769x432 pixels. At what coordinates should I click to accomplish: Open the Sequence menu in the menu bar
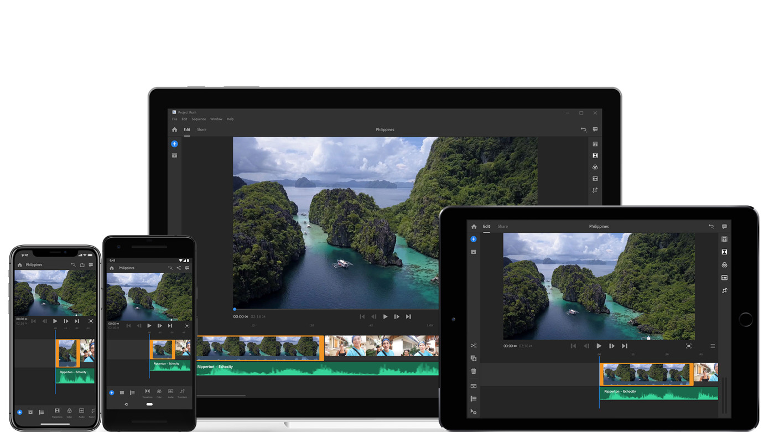coord(199,119)
